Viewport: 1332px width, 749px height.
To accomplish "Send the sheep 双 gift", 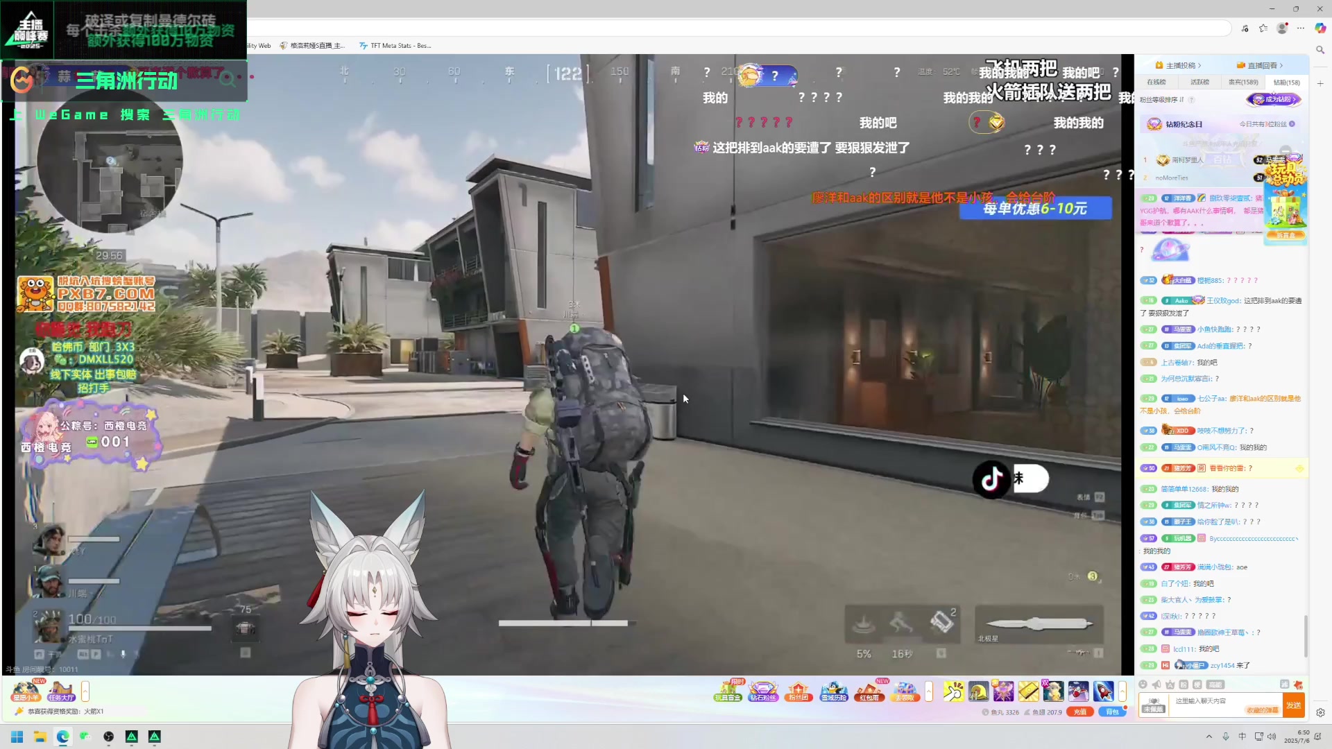I will click(x=1053, y=691).
